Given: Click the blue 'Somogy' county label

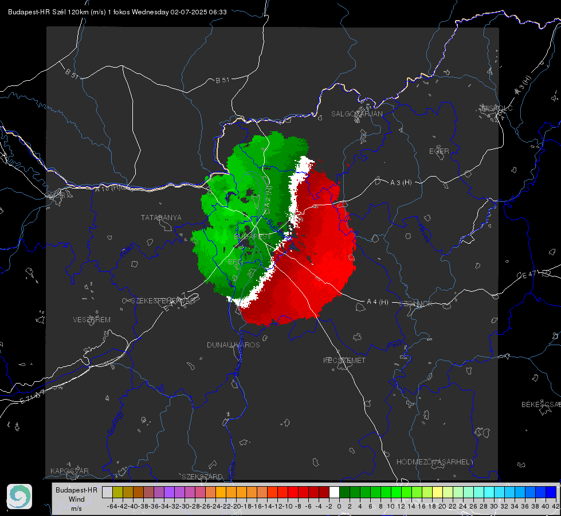Looking at the screenshot, I should click(115, 423).
